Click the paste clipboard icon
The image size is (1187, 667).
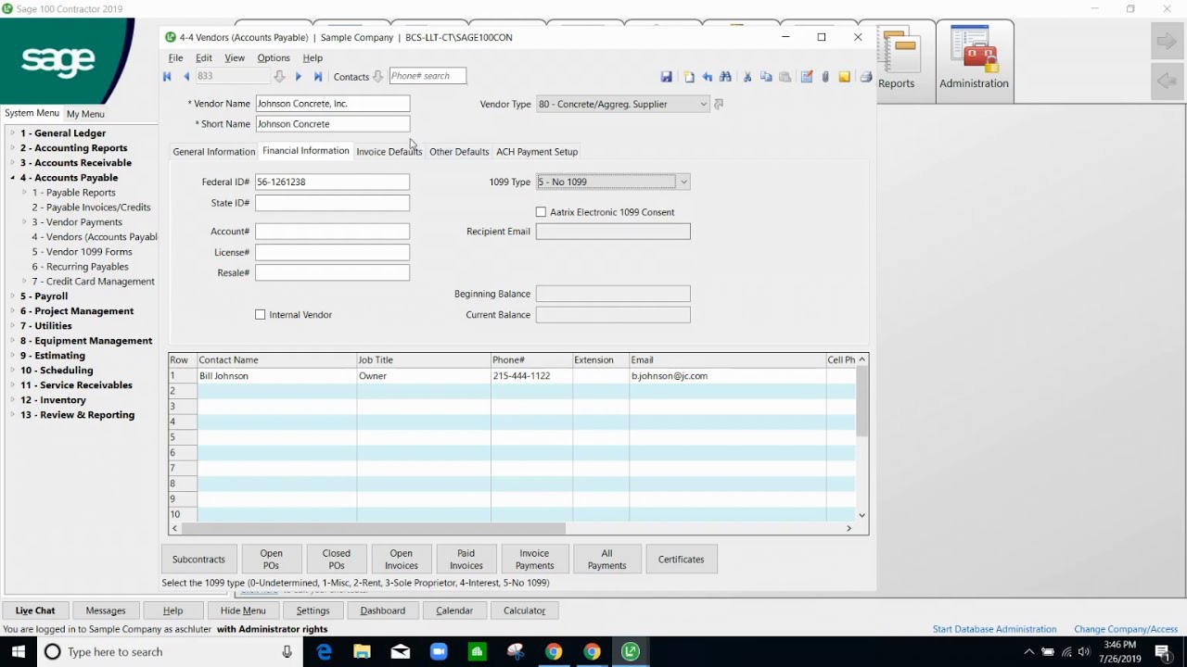(785, 77)
